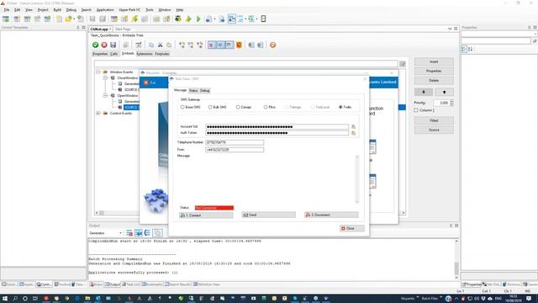The width and height of the screenshot is (538, 303).
Task: Click the Windows Start button on taskbar
Action: [x=5, y=299]
